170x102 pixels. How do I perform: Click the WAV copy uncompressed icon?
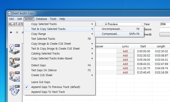pos(14,49)
